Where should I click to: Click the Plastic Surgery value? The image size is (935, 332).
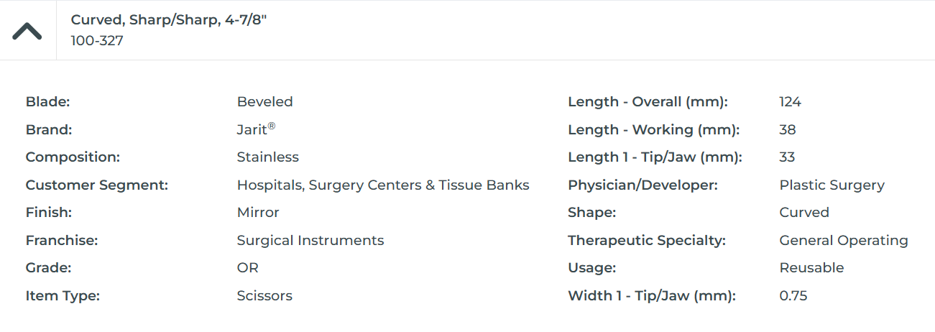click(832, 185)
